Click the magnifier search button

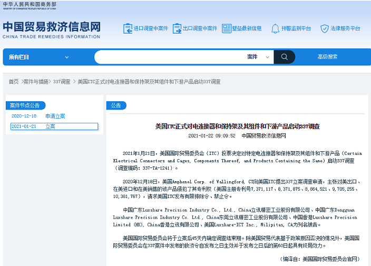point(285,57)
